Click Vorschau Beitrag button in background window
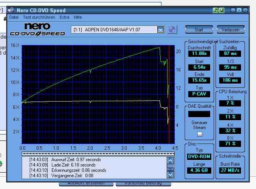 click(143, 184)
